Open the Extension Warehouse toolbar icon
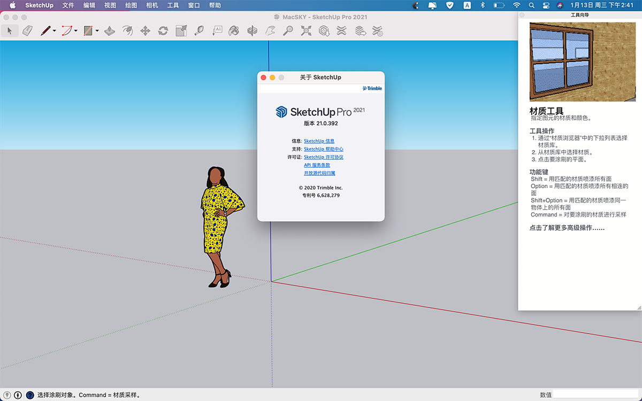This screenshot has width=642, height=401. pyautogui.click(x=341, y=31)
